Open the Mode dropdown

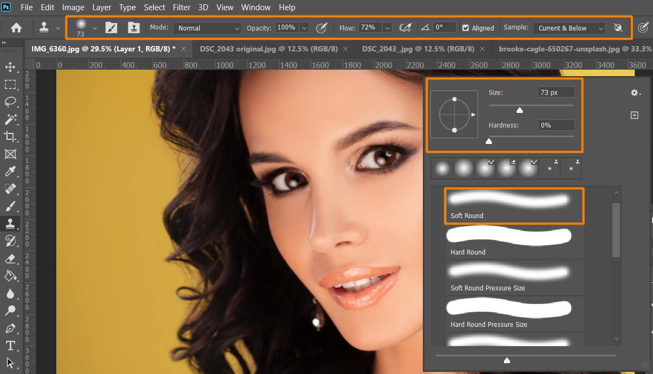pos(207,28)
